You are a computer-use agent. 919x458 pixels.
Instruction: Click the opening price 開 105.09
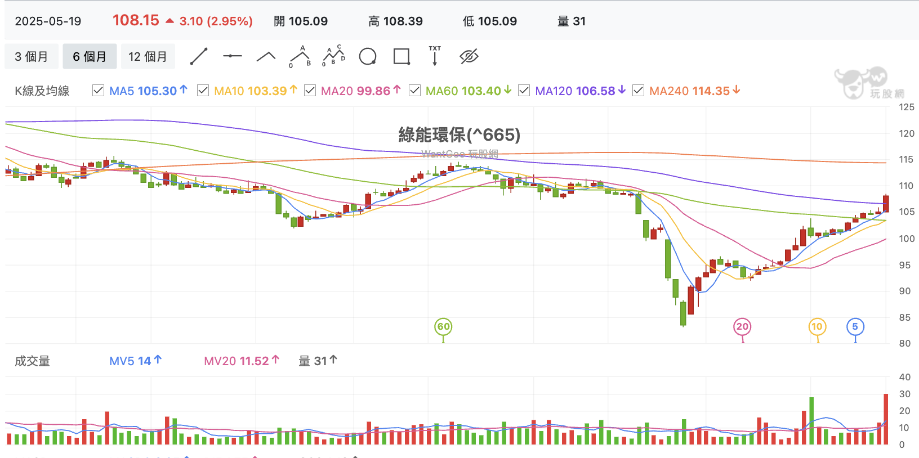pyautogui.click(x=301, y=21)
